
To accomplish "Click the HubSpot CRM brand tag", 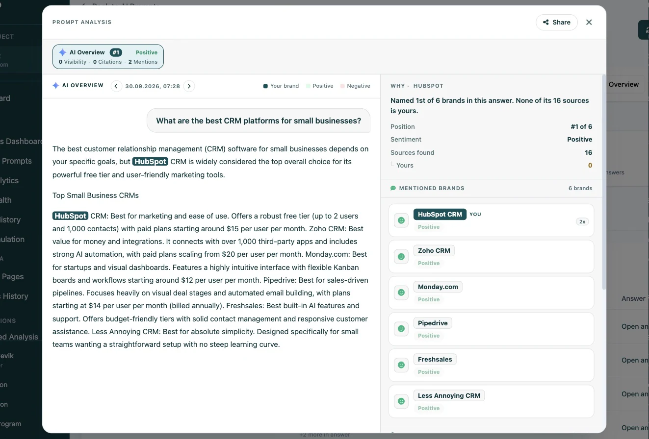I will (440, 214).
